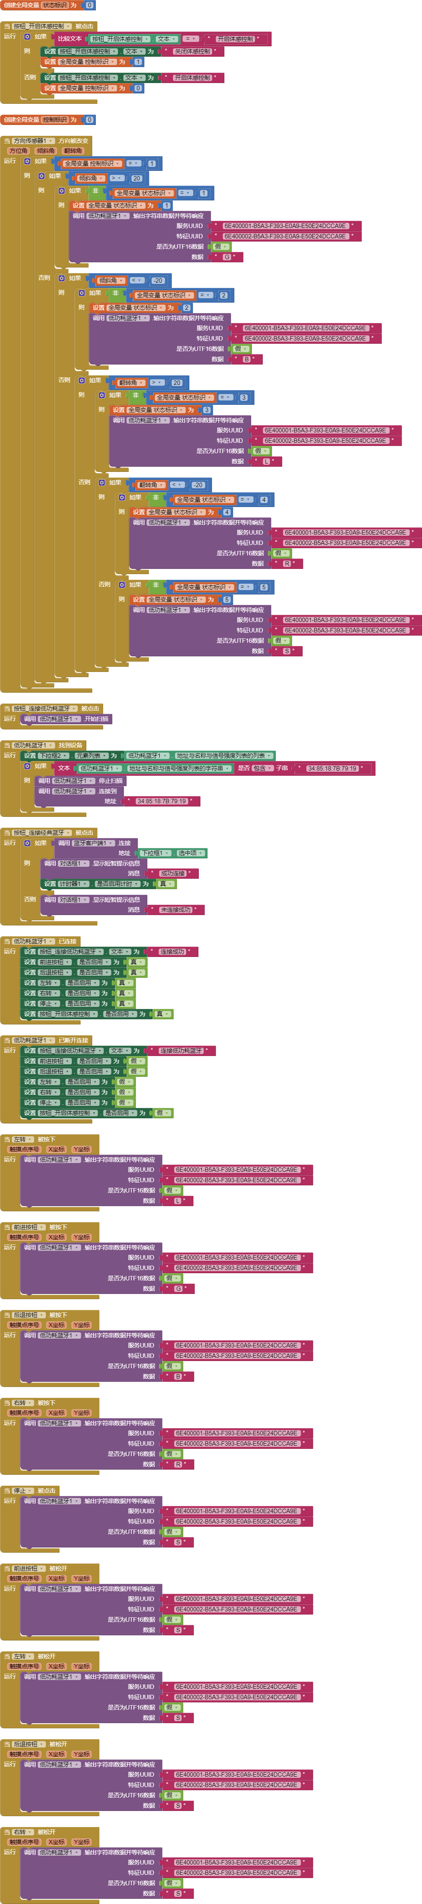Edit data string S in 停止 被点击

click(x=177, y=1542)
